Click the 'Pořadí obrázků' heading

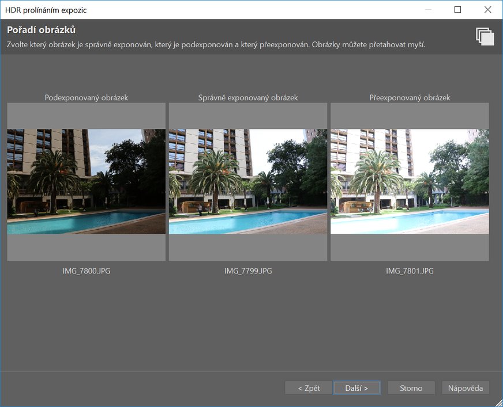click(42, 30)
